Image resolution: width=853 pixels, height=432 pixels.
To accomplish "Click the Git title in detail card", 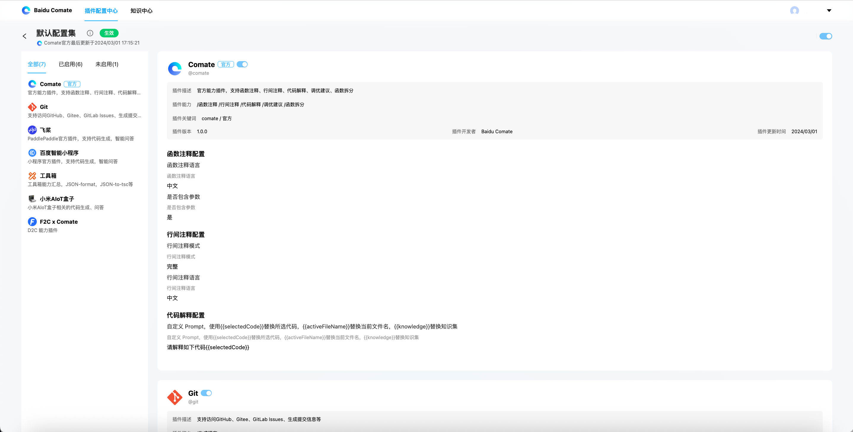I will point(193,393).
